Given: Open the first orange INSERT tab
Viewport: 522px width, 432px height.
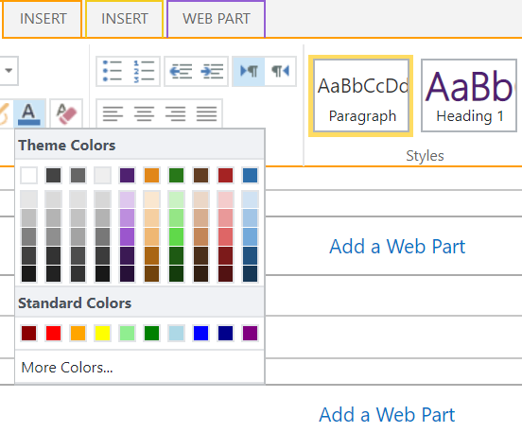Looking at the screenshot, I should pyautogui.click(x=43, y=19).
